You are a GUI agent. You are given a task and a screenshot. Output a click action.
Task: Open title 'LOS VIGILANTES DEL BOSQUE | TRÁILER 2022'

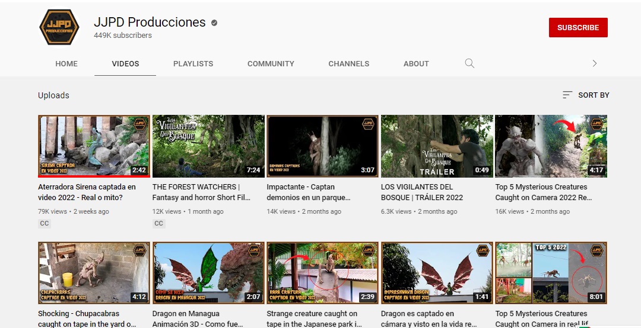[422, 192]
